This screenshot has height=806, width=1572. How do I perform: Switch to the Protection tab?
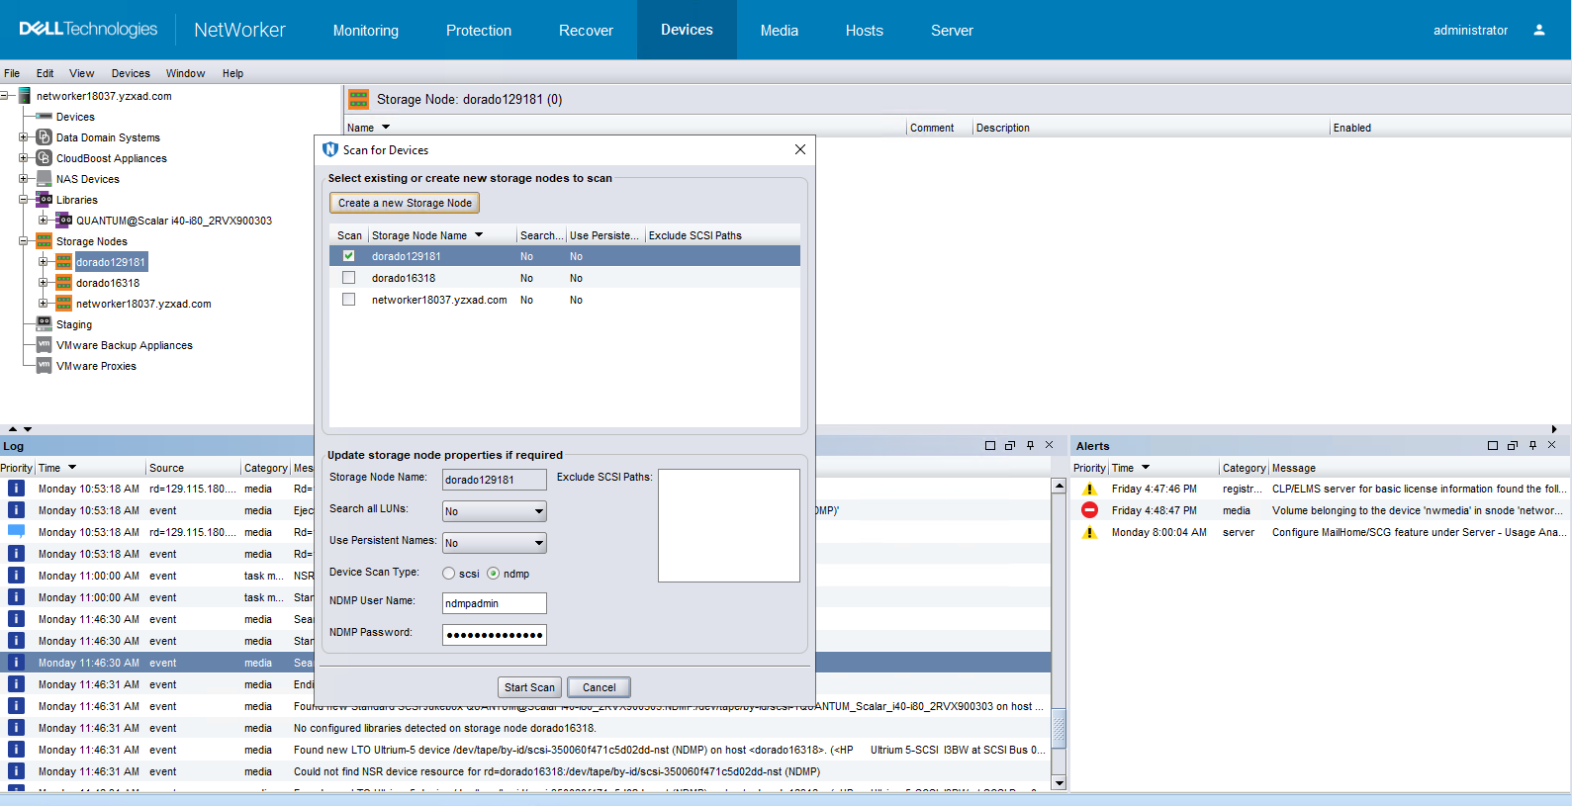pos(479,31)
